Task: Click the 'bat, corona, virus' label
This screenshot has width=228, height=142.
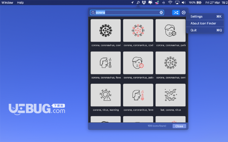Action: 171,110
